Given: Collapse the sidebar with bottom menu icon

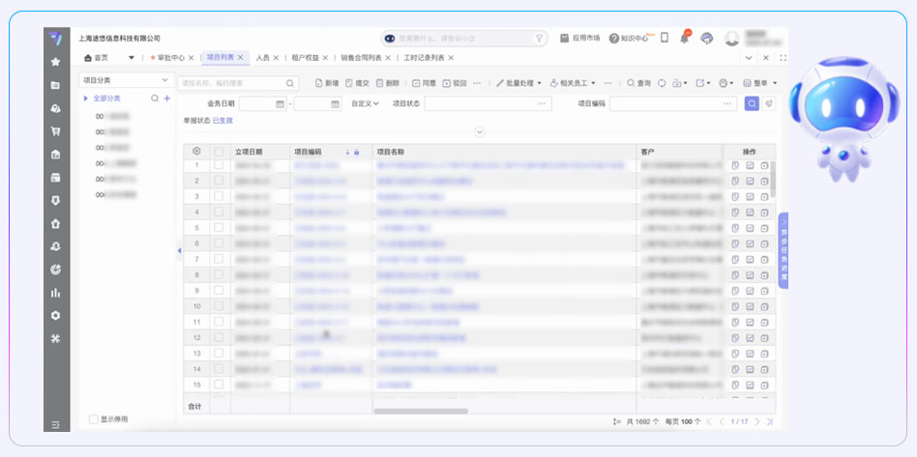Looking at the screenshot, I should pyautogui.click(x=55, y=425).
